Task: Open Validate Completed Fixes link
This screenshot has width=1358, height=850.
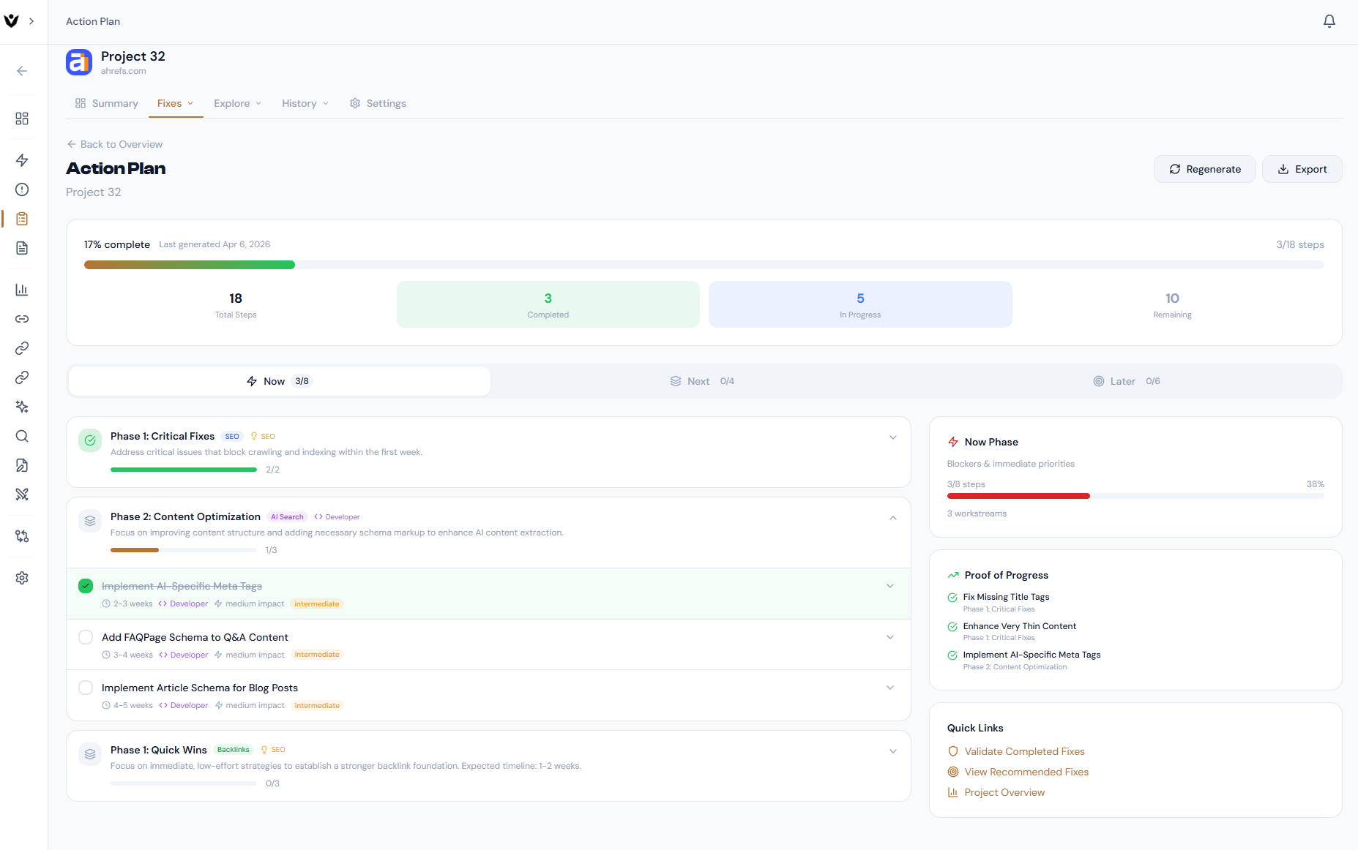Action: [x=1024, y=751]
